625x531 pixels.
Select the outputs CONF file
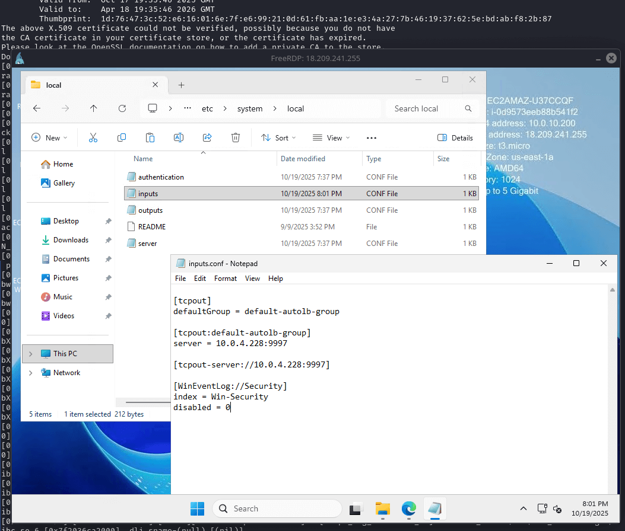click(x=150, y=210)
